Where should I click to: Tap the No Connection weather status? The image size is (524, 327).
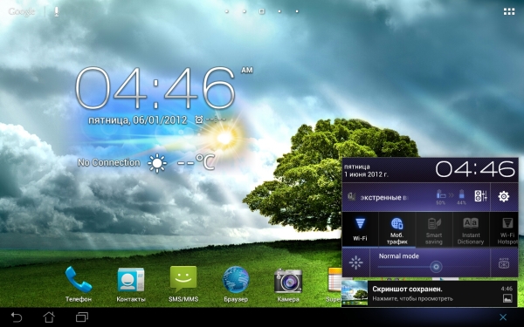coord(109,162)
